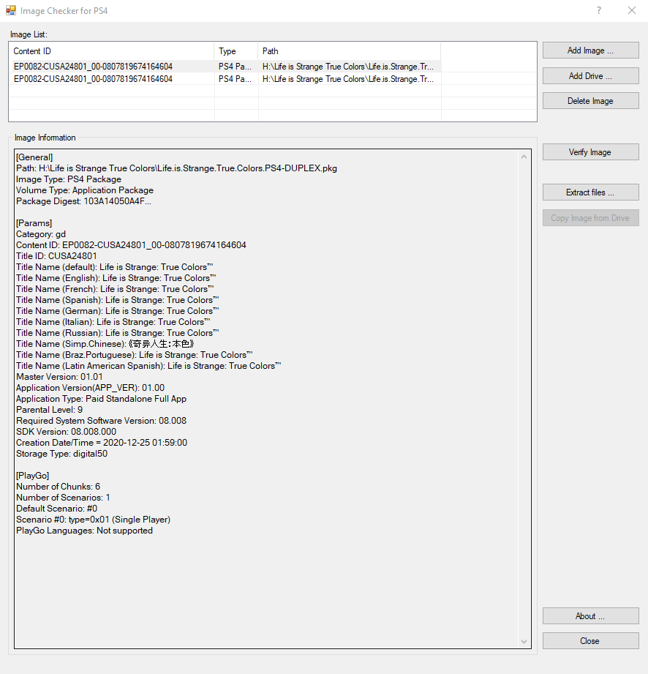648x674 pixels.
Task: Click the Image Checker app icon in title bar
Action: (11, 10)
